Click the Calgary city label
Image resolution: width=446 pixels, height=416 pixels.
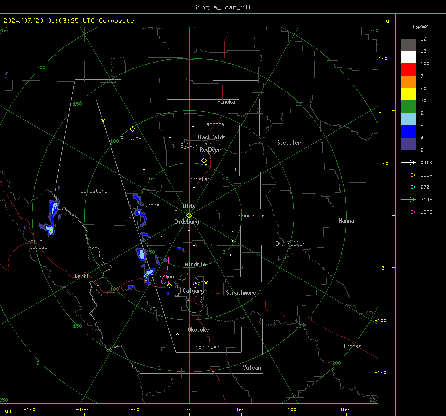[193, 291]
